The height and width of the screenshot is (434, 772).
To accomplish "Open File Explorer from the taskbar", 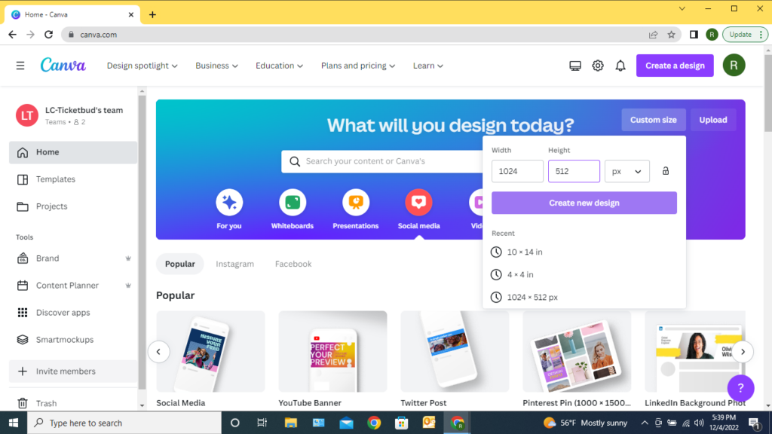I will click(290, 423).
